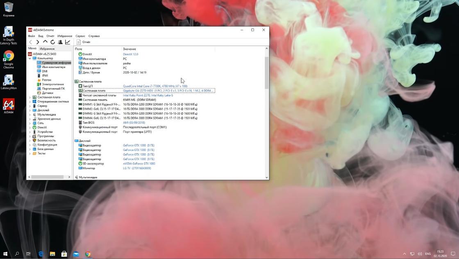Open the LG TV monitor link
Viewport: 459px width, 259px height.
[x=137, y=169]
